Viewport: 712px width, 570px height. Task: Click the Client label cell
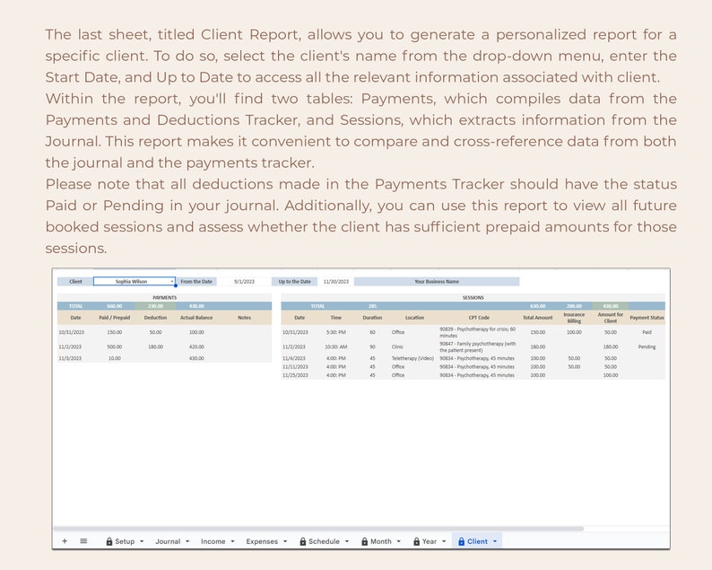pyautogui.click(x=75, y=282)
